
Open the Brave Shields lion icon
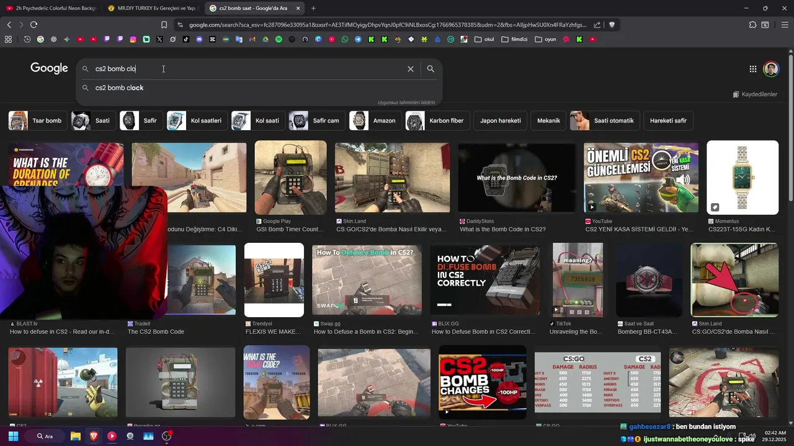point(612,25)
